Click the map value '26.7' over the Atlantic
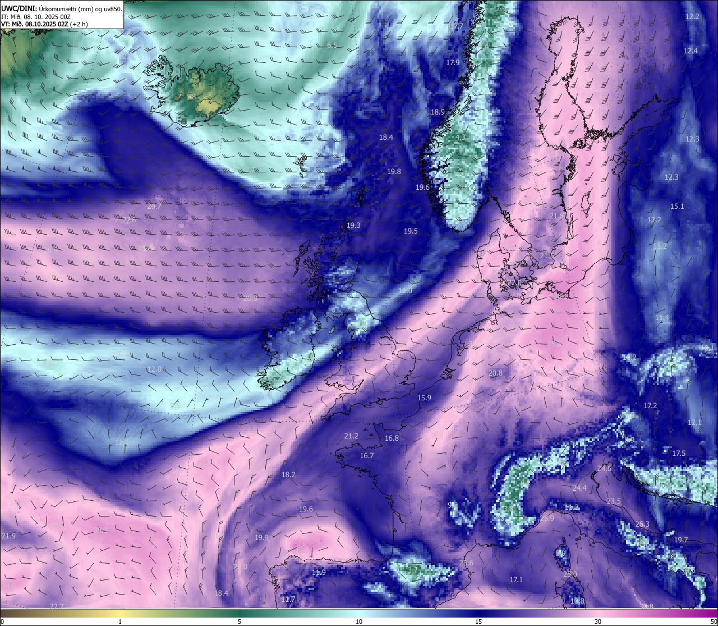 coord(154,207)
